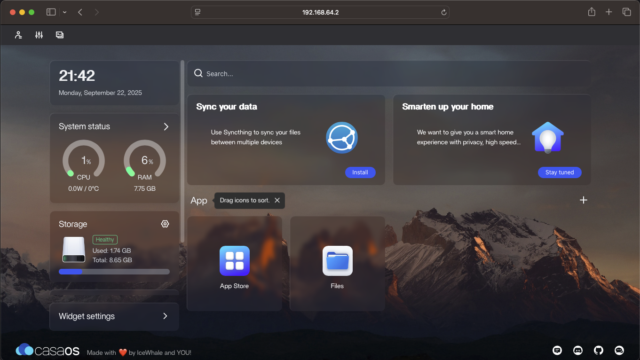Open the Discord community icon
This screenshot has width=640, height=360.
[578, 350]
